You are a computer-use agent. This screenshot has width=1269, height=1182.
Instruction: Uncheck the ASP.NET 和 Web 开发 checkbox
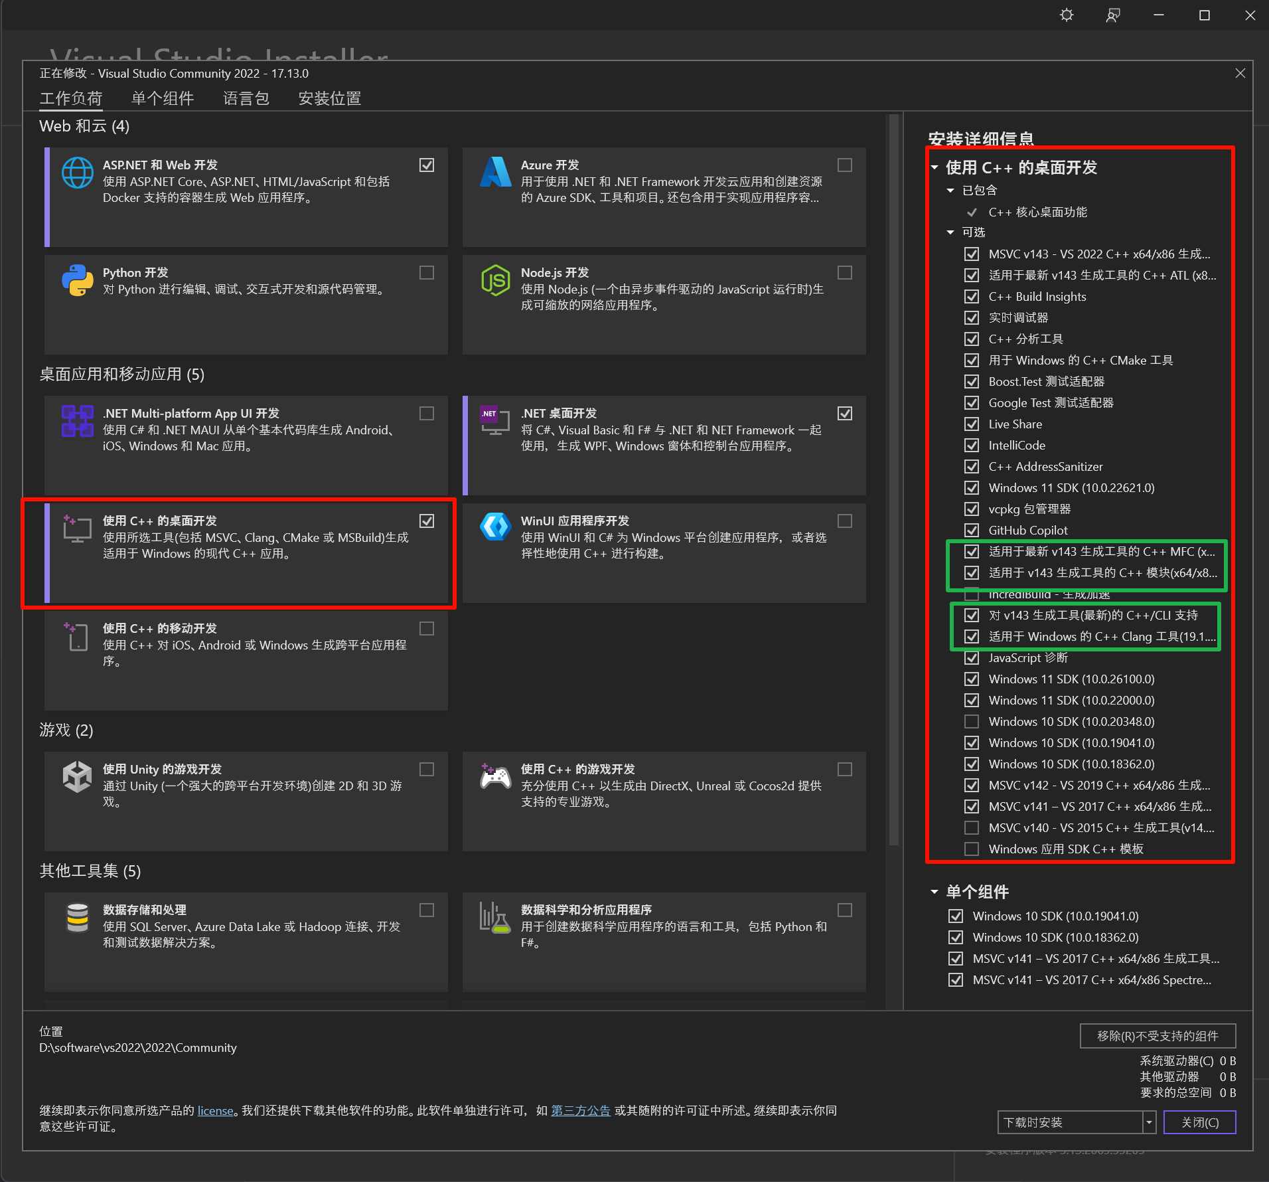point(427,165)
